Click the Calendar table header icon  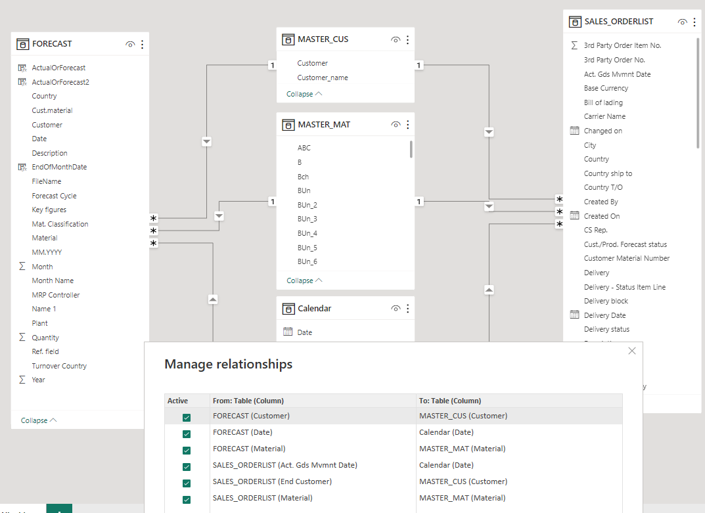[288, 309]
